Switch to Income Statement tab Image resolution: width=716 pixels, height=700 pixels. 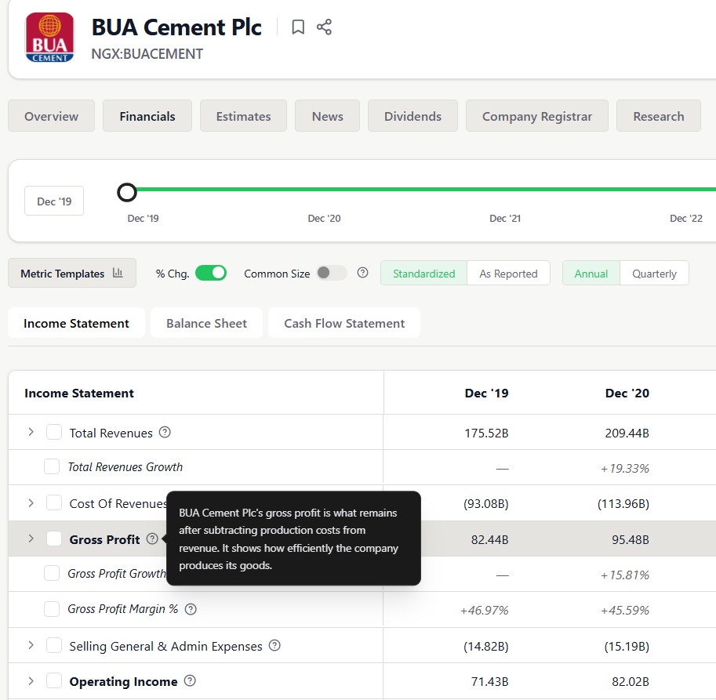(76, 323)
